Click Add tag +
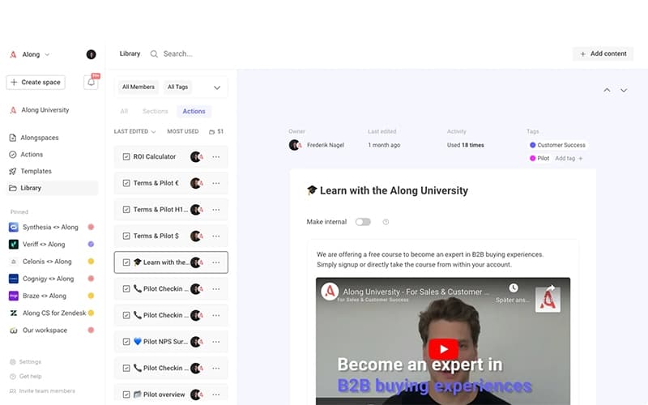This screenshot has width=648, height=405. 569,158
